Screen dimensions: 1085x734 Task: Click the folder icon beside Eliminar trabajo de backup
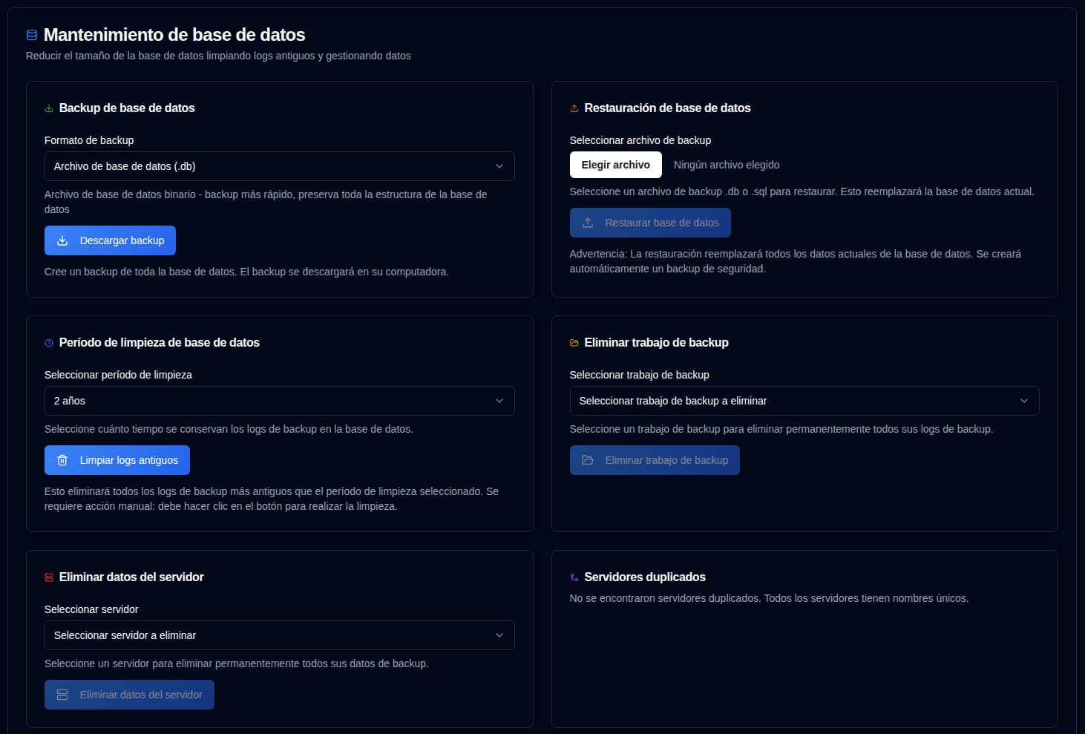coord(574,342)
